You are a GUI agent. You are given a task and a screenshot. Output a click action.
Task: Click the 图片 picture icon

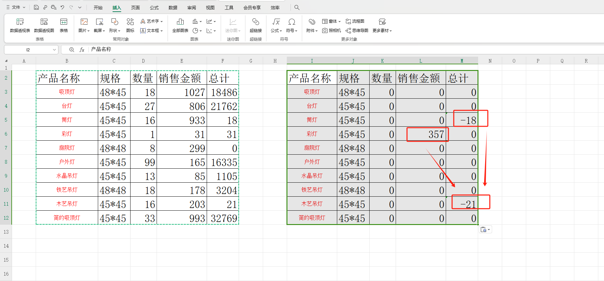pos(84,22)
